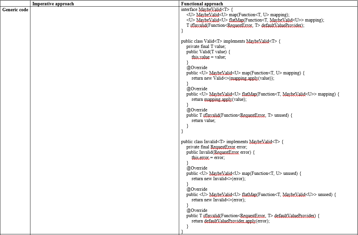
Task: Click the 'Imperative approach' column header
Action: (53, 4)
